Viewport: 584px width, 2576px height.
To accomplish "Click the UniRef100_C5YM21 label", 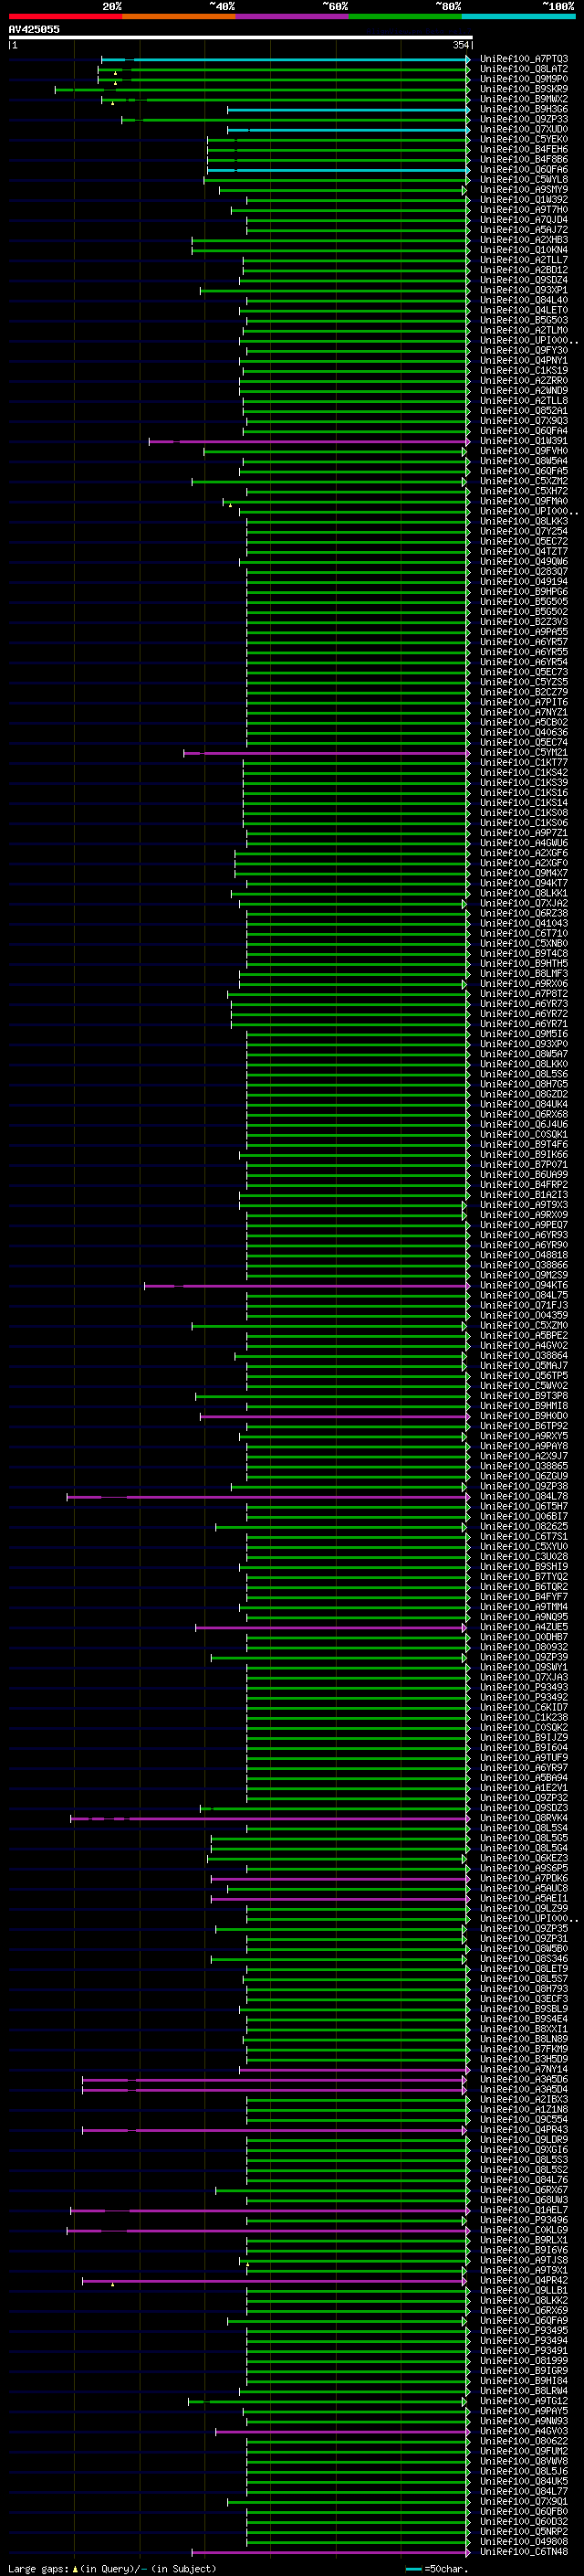I will (523, 752).
